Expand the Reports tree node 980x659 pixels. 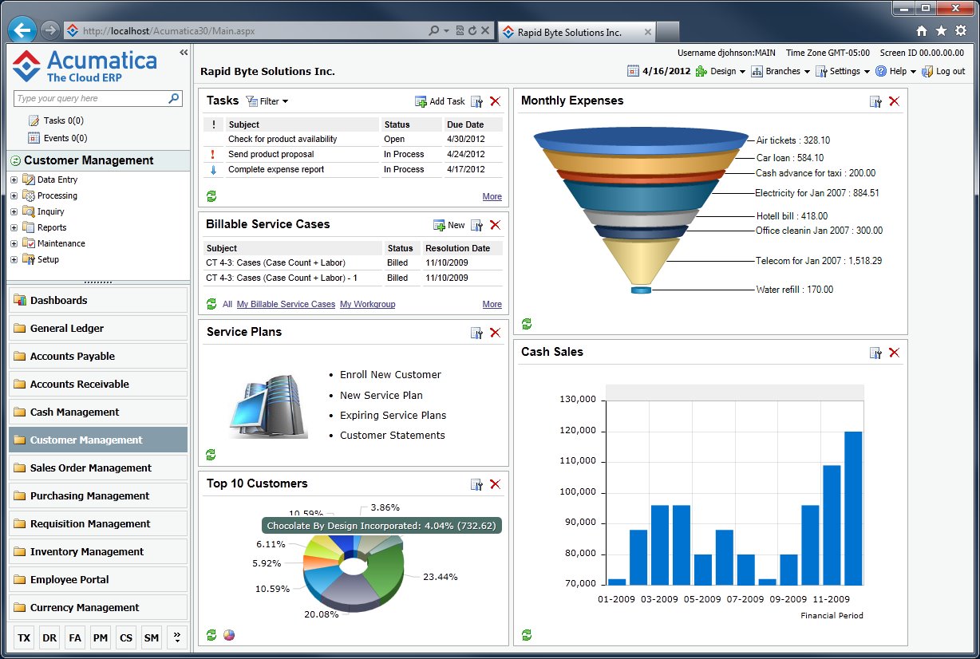tap(14, 227)
